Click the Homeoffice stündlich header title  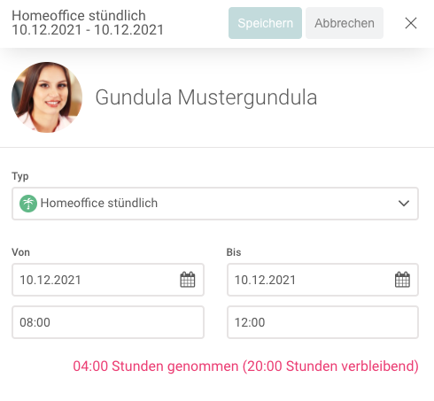pos(79,15)
